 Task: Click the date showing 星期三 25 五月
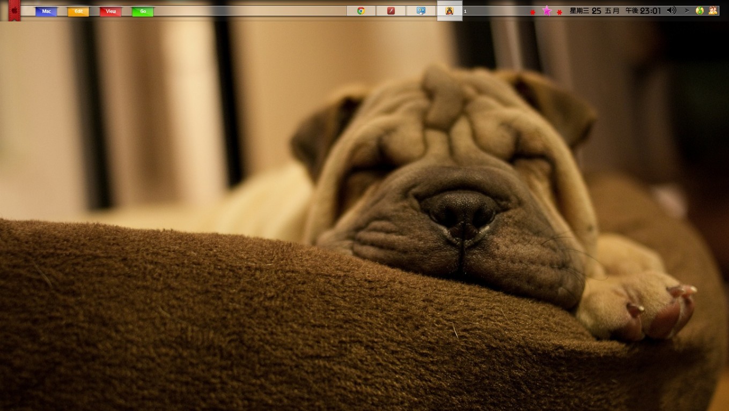tap(594, 11)
